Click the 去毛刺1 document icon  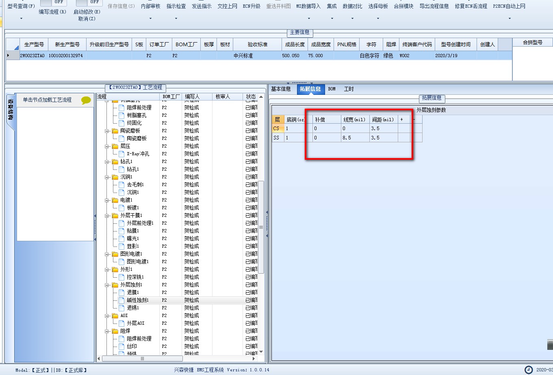[121, 184]
